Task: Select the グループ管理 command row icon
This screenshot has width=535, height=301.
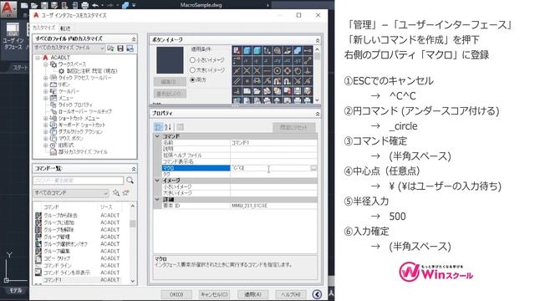Action: tap(38, 237)
